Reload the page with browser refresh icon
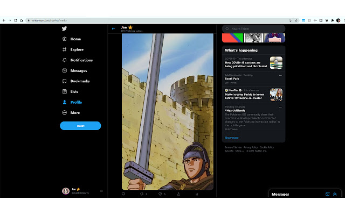 coord(16,20)
